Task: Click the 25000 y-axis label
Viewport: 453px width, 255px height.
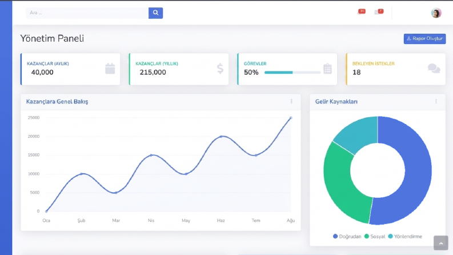Action: pyautogui.click(x=34, y=118)
